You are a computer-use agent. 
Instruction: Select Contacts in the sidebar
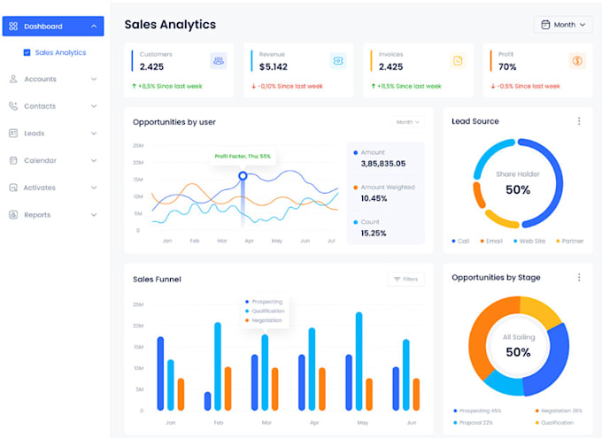point(53,106)
